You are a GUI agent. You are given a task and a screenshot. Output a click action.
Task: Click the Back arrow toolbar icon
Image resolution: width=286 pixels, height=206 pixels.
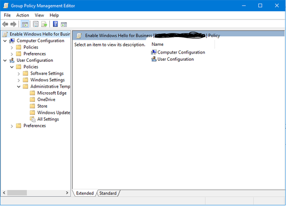5,24
